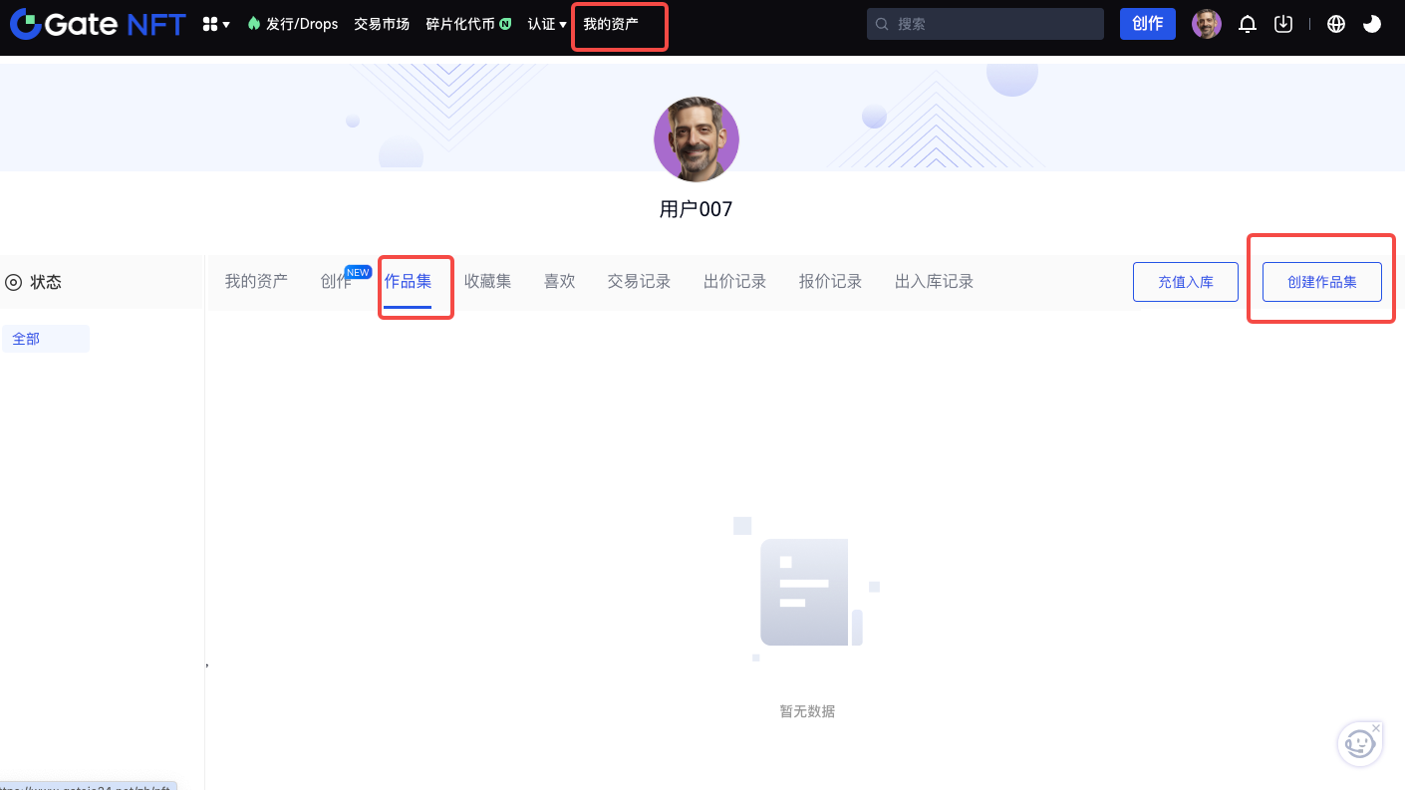Viewport: 1405px width, 790px height.
Task: Toggle dark mode moon icon
Action: [x=1372, y=24]
